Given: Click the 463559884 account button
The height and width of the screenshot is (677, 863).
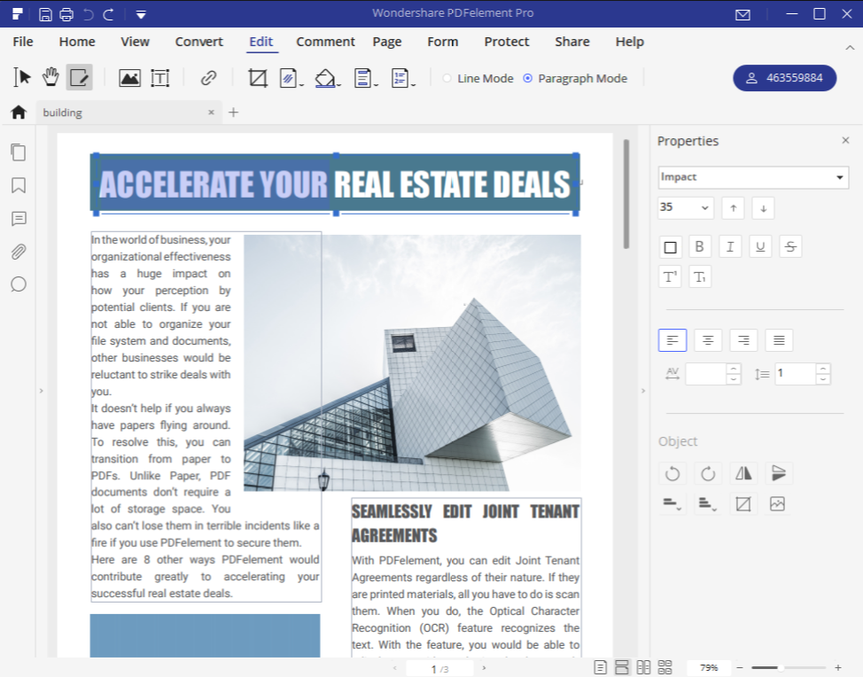Looking at the screenshot, I should [x=784, y=78].
